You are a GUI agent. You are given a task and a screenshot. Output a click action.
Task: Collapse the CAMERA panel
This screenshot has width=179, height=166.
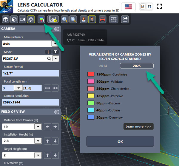tap(56, 29)
